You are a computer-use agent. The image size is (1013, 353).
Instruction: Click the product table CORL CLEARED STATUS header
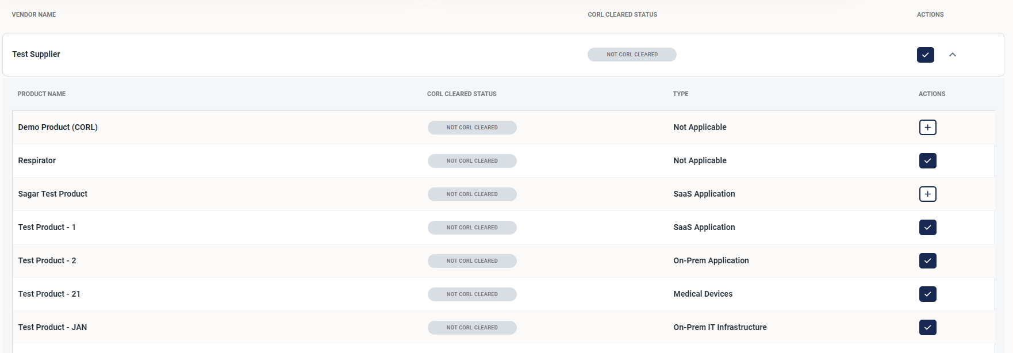tap(462, 94)
